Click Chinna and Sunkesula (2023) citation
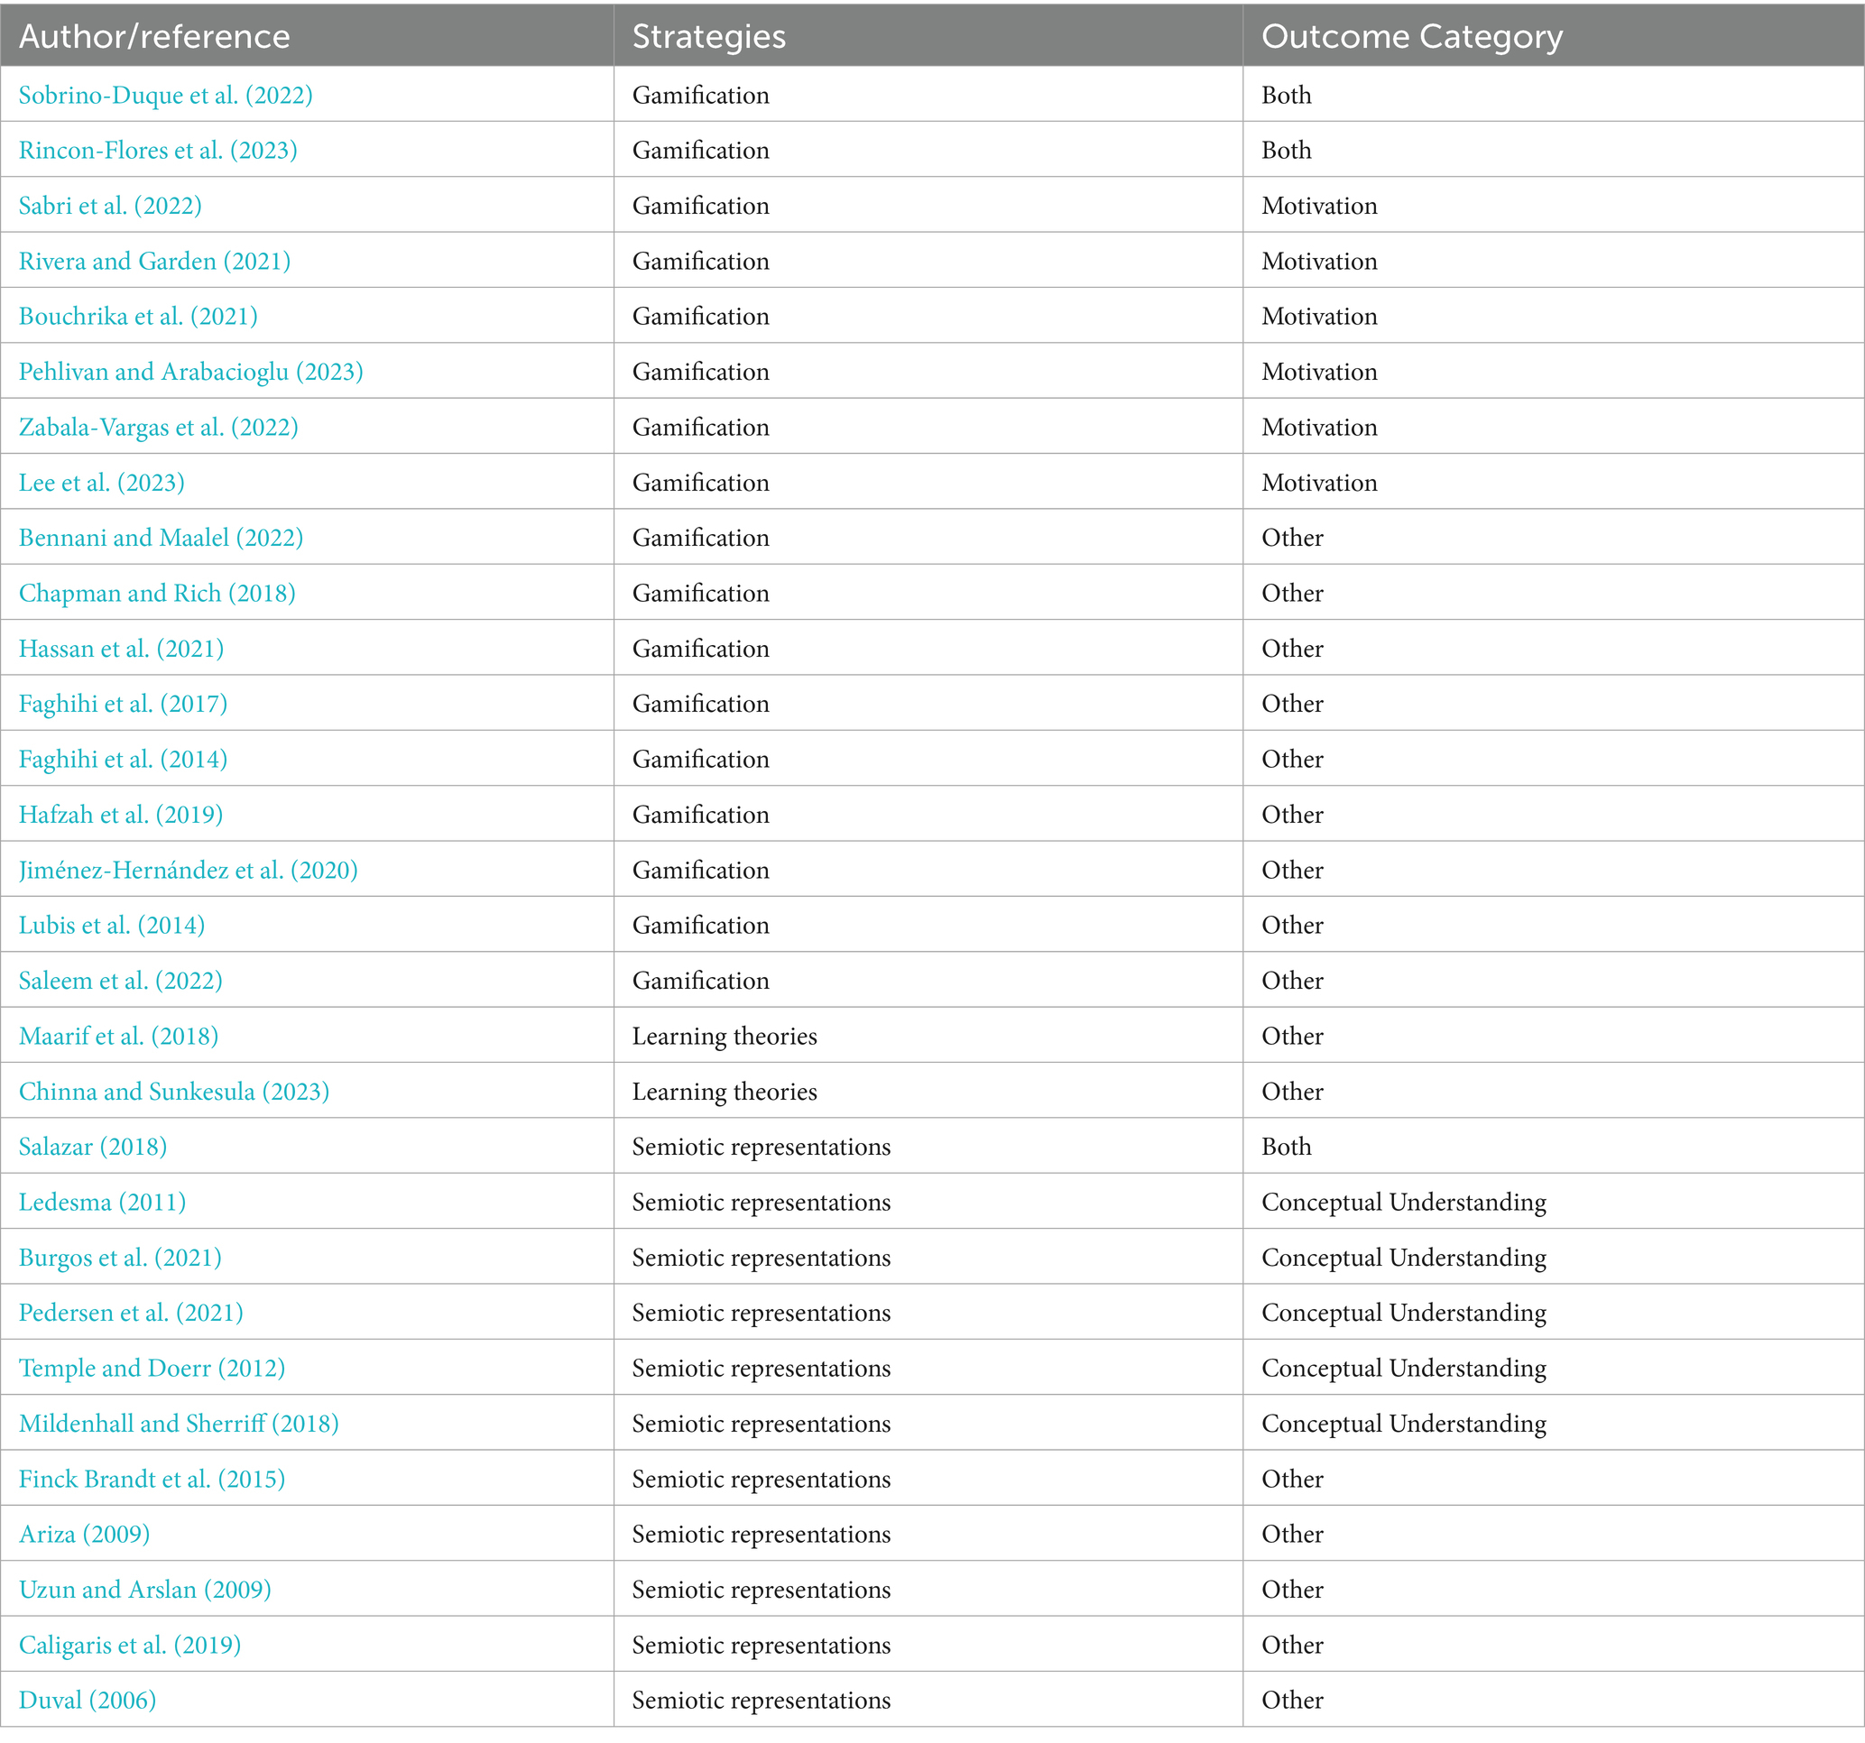Screen dimensions: 1865x1743 [x=173, y=1091]
